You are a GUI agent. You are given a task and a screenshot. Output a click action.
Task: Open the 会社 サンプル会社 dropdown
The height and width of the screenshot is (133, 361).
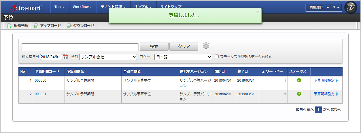coord(108,57)
